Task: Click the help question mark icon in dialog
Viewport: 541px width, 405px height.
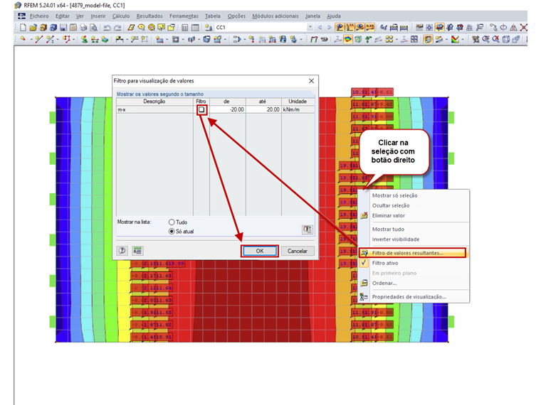Action: coord(122,251)
